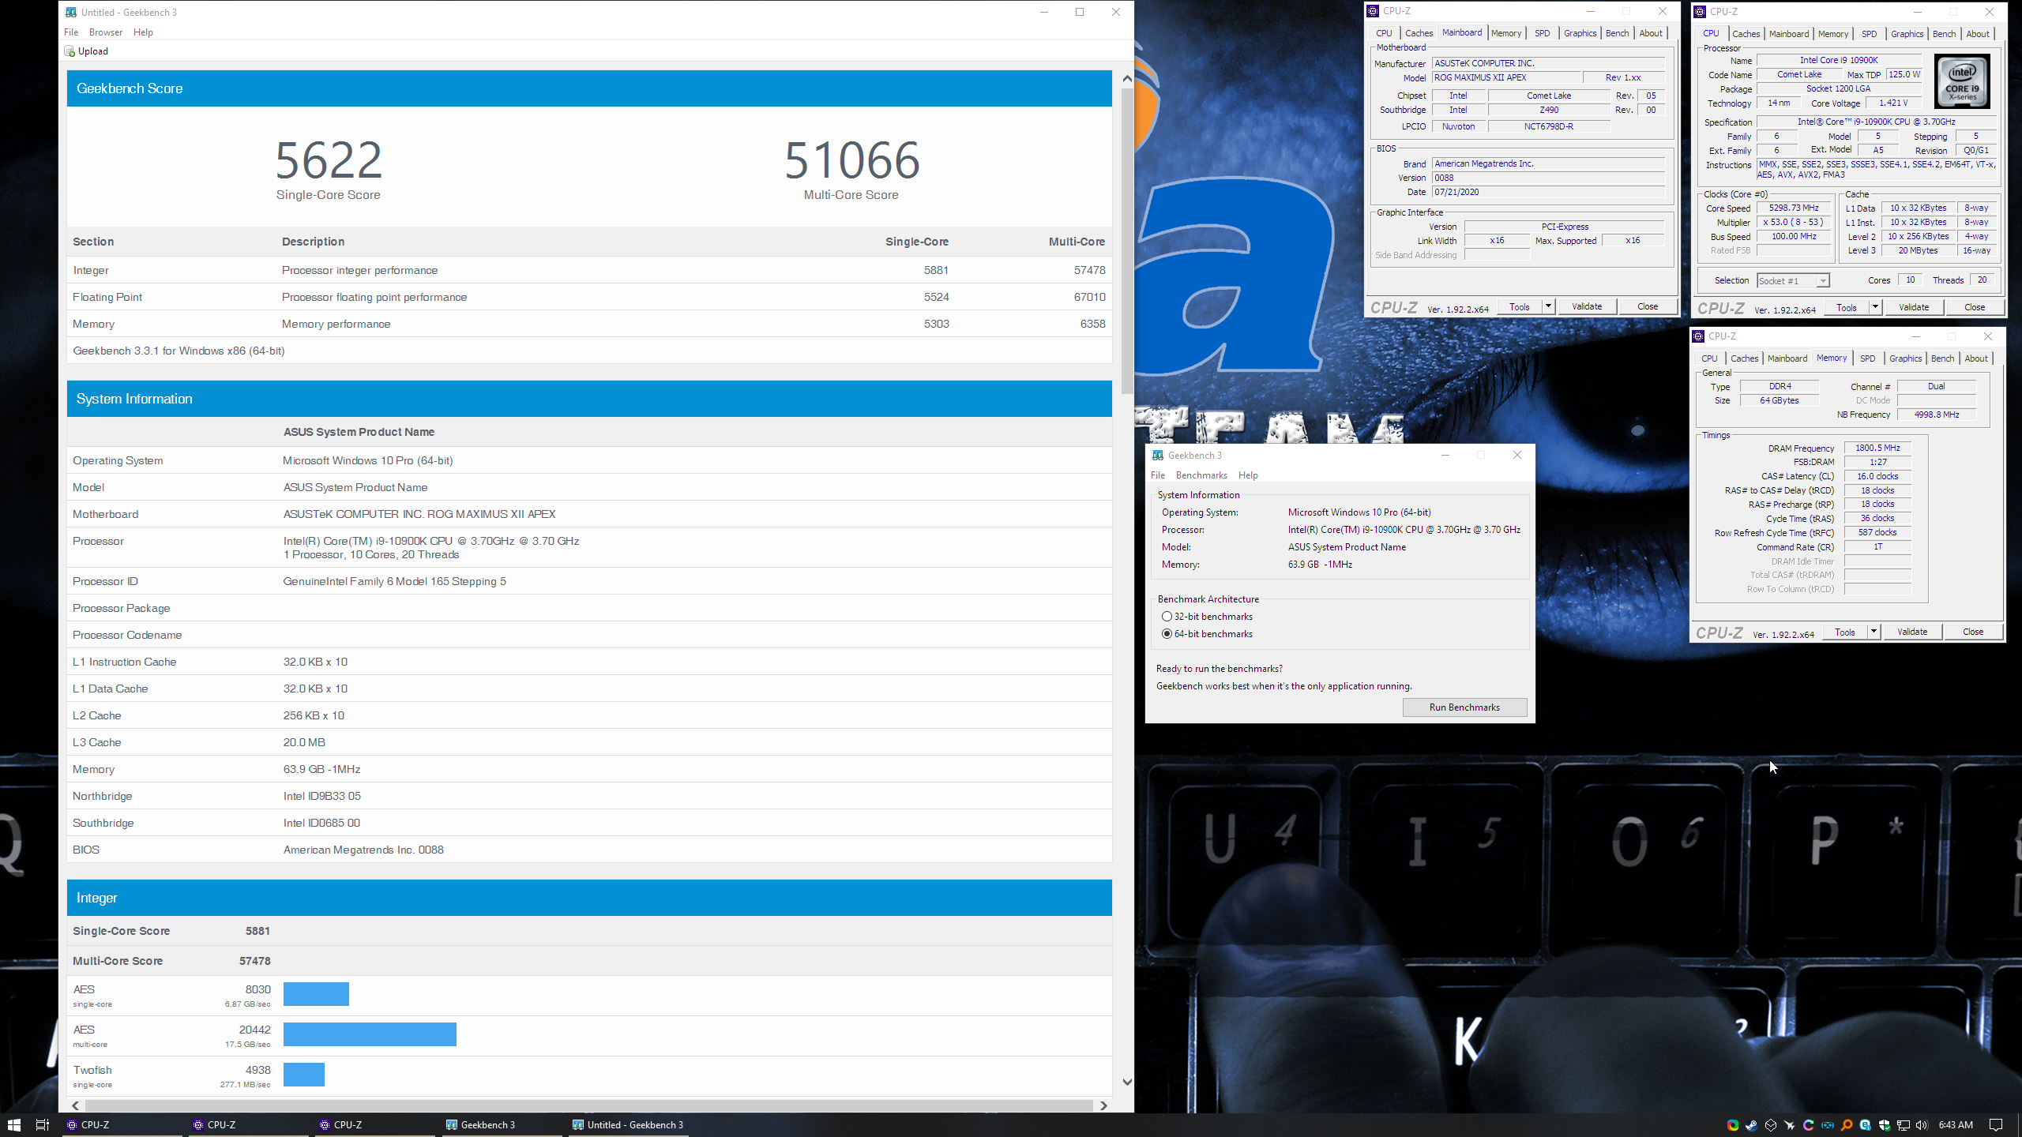Image resolution: width=2022 pixels, height=1137 pixels.
Task: Click the horizontal scrollbar right arrow in Geekbench
Action: pos(1103,1105)
